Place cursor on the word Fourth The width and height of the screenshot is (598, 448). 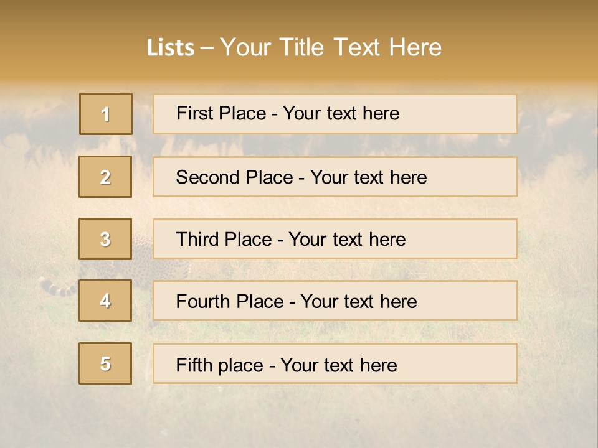(x=203, y=302)
